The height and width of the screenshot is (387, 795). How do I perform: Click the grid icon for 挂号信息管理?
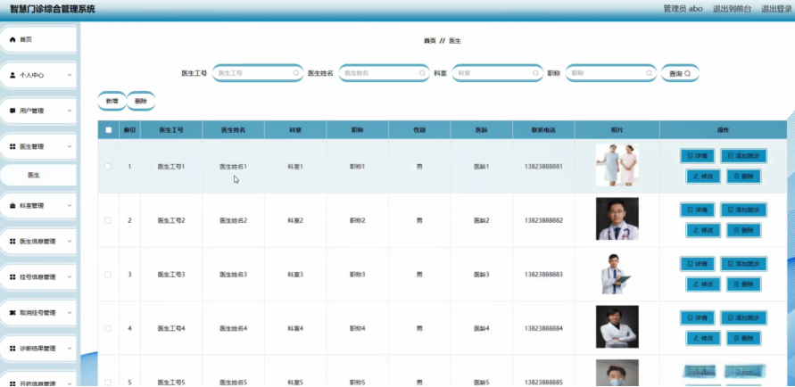[12, 277]
